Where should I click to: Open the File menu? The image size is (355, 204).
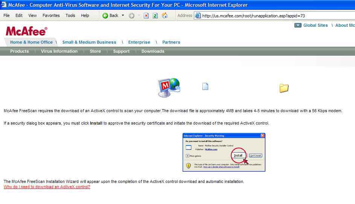click(x=6, y=15)
